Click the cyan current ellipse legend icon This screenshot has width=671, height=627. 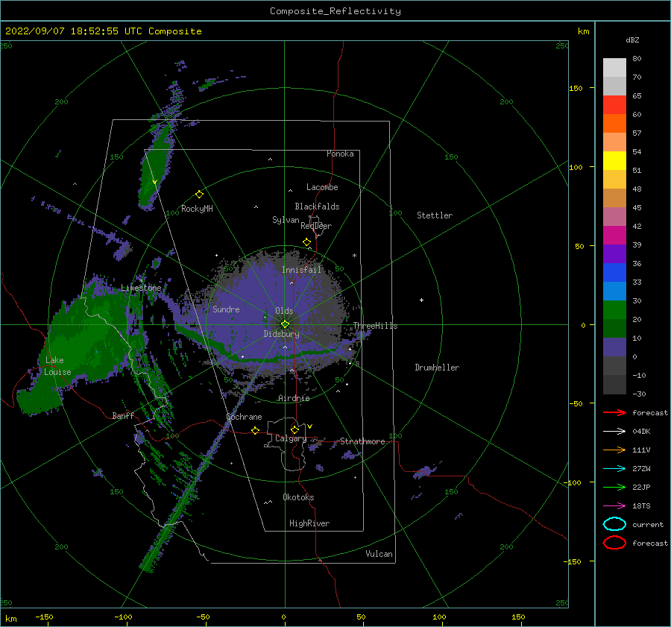614,524
